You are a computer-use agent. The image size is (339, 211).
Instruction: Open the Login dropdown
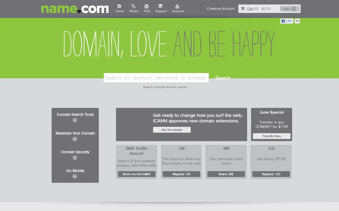pyautogui.click(x=289, y=9)
